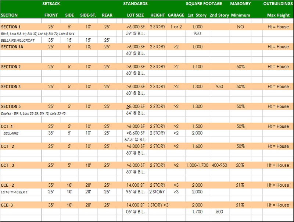Click the 500 second story cell
Screen dimensions: 294x222
(219, 212)
